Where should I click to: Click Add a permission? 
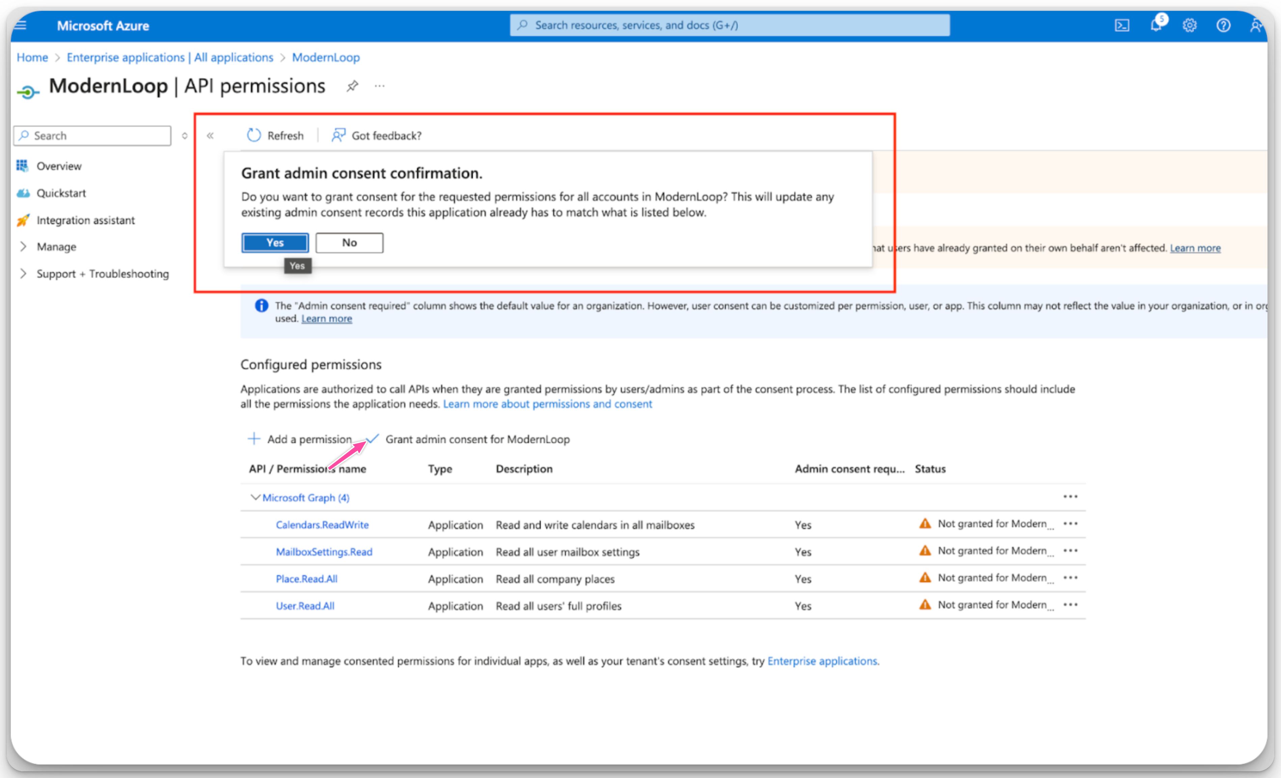309,439
